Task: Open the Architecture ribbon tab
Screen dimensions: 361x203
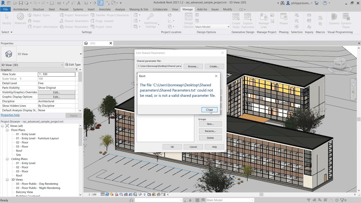Action: click(x=21, y=9)
